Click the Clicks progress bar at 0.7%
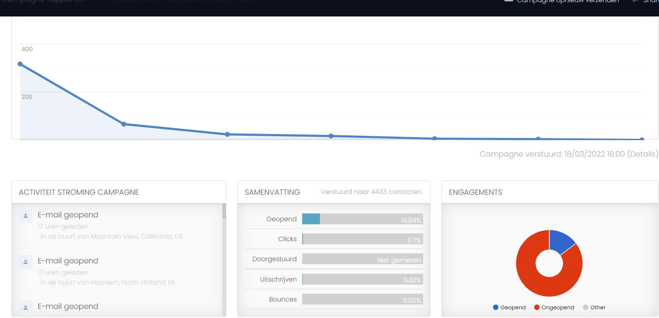The image size is (659, 318). 362,239
